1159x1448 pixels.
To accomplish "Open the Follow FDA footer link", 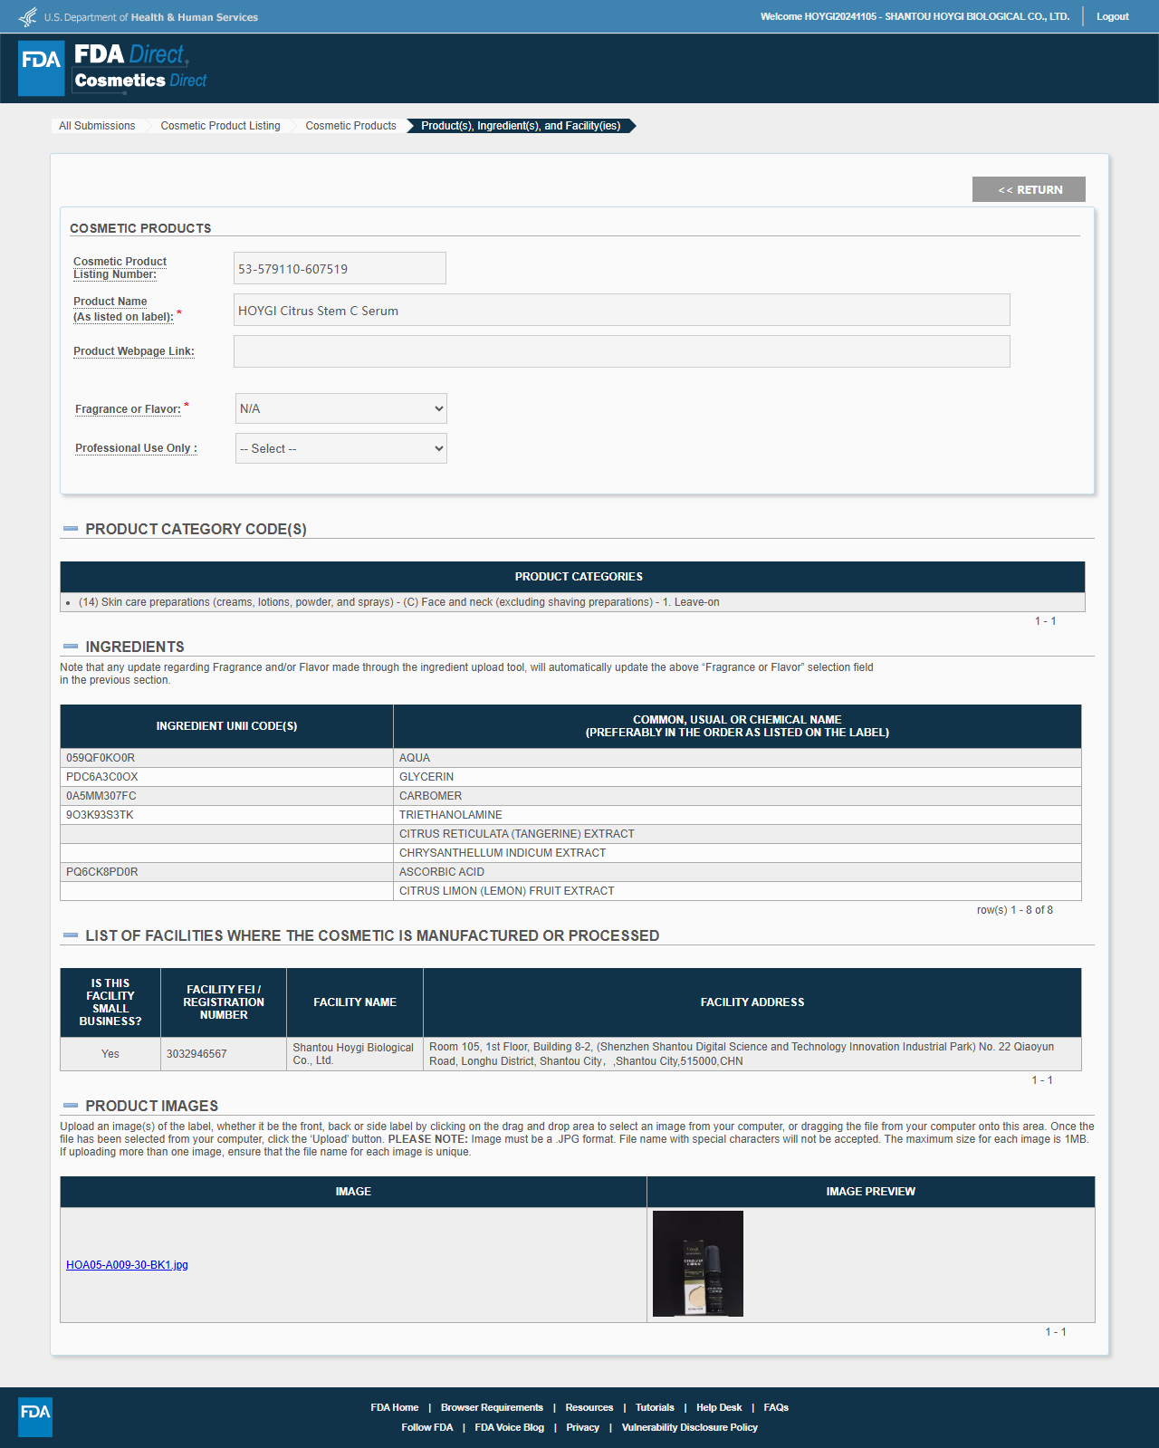I will point(427,1427).
